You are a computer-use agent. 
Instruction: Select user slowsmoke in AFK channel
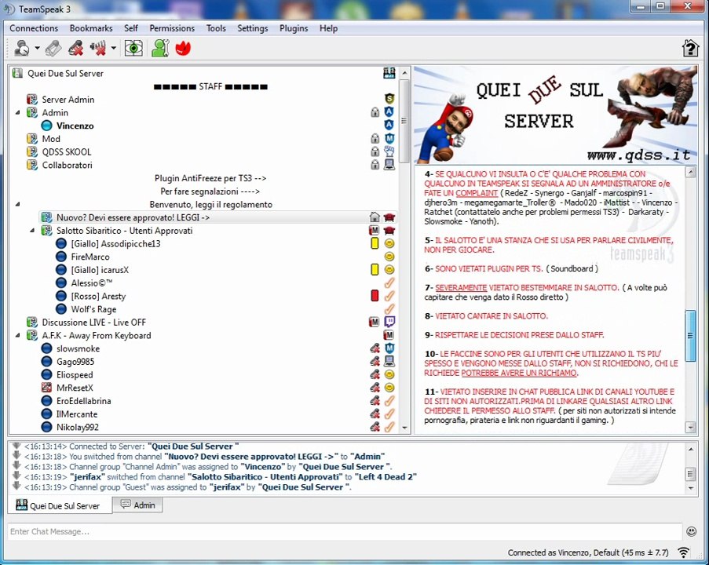point(78,348)
